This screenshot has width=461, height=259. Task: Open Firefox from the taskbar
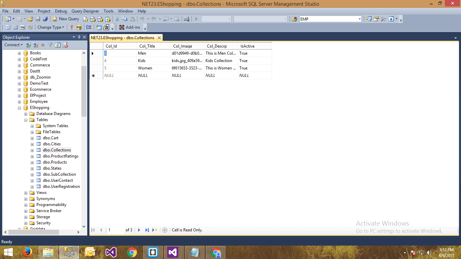point(27,252)
